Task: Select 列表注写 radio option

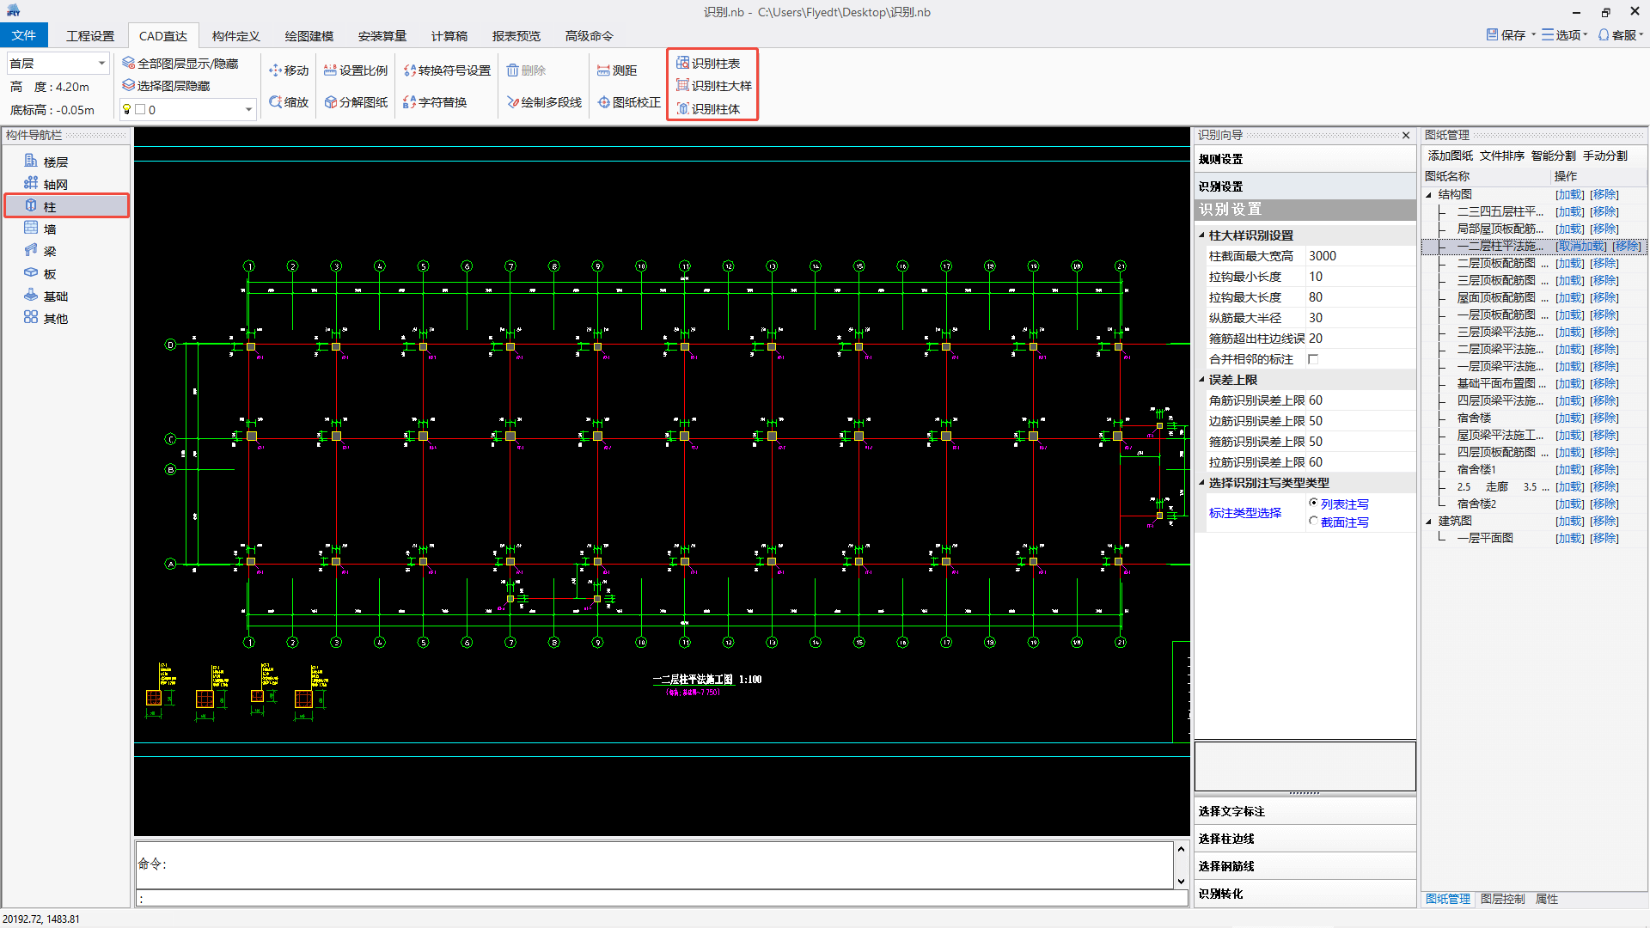Action: coord(1313,503)
